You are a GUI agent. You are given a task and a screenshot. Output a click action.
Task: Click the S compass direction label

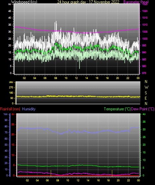[x=146, y=93]
